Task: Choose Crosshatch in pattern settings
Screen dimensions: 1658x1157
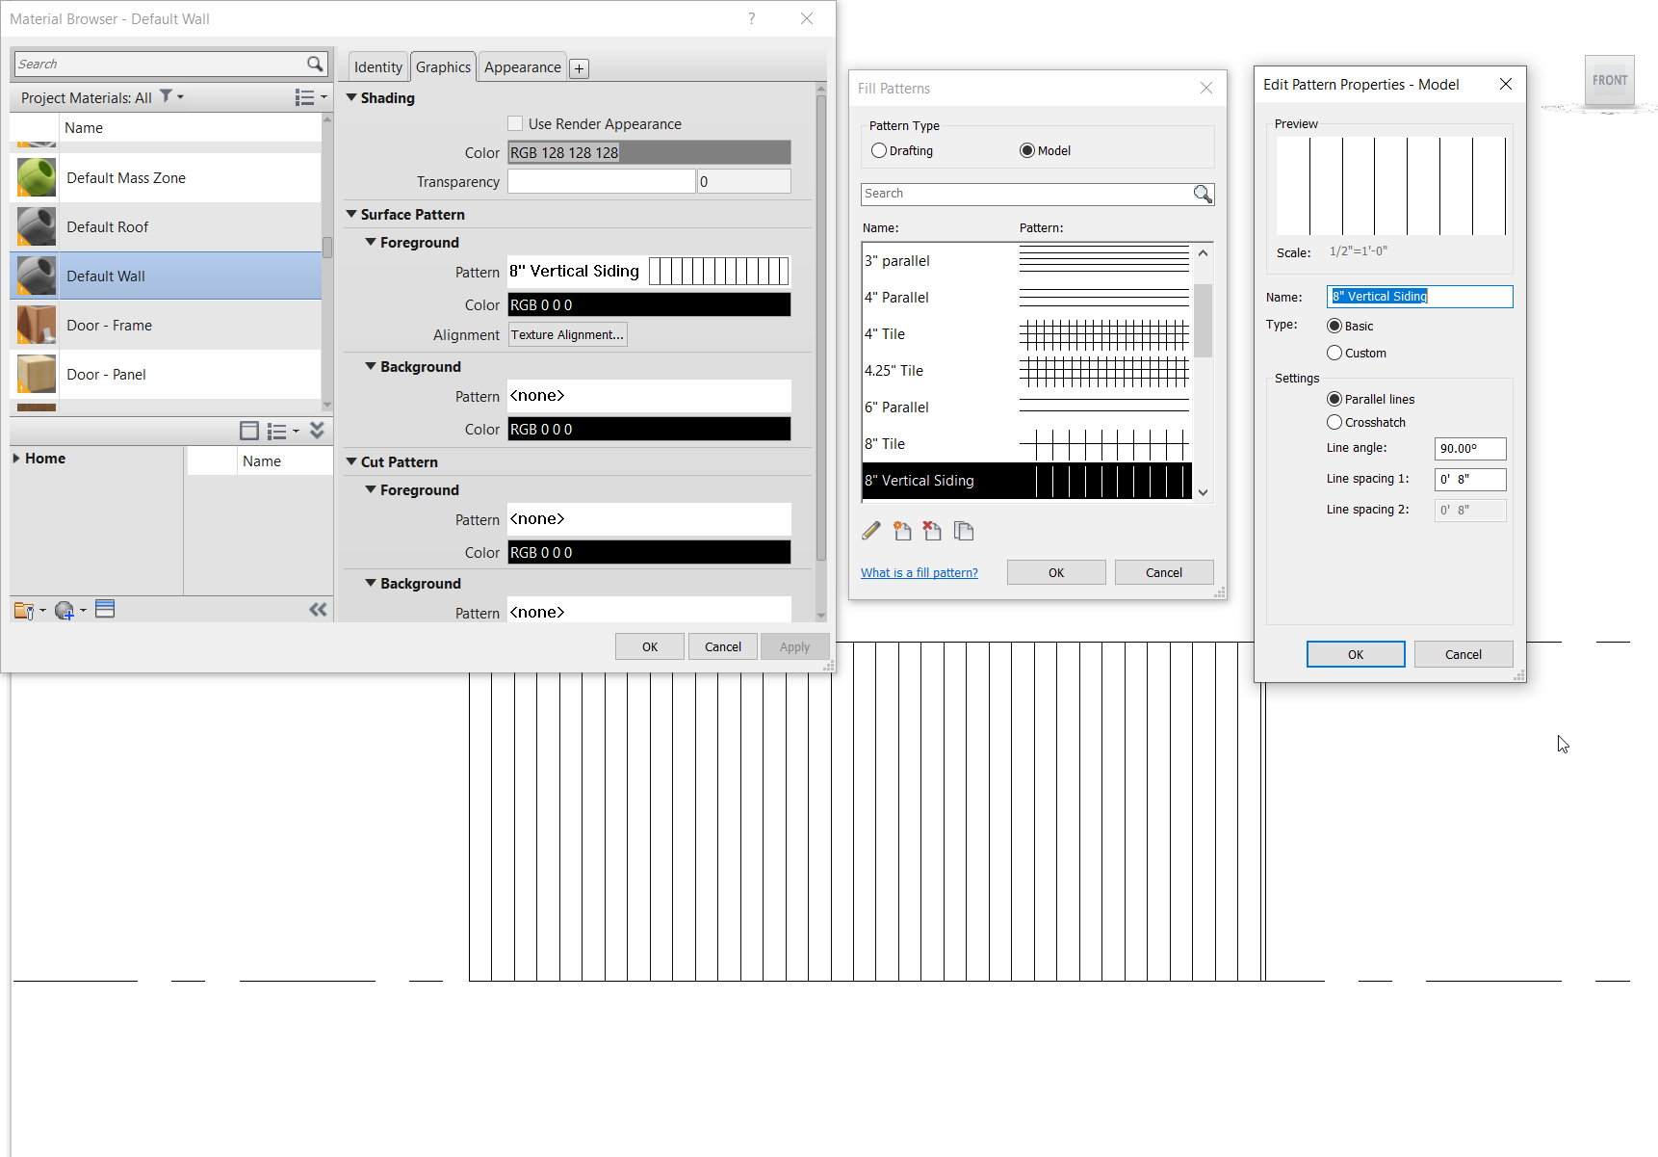Action: (x=1334, y=422)
